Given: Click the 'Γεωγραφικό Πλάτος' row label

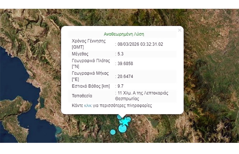Looking at the screenshot, I should point(91,61).
